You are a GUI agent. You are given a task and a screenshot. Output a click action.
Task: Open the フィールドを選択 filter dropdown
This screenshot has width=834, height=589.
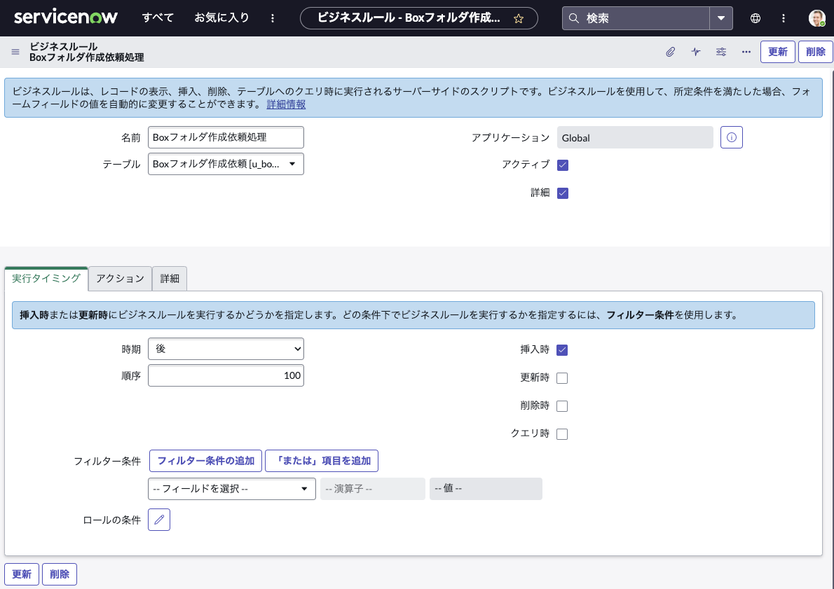[x=231, y=489]
